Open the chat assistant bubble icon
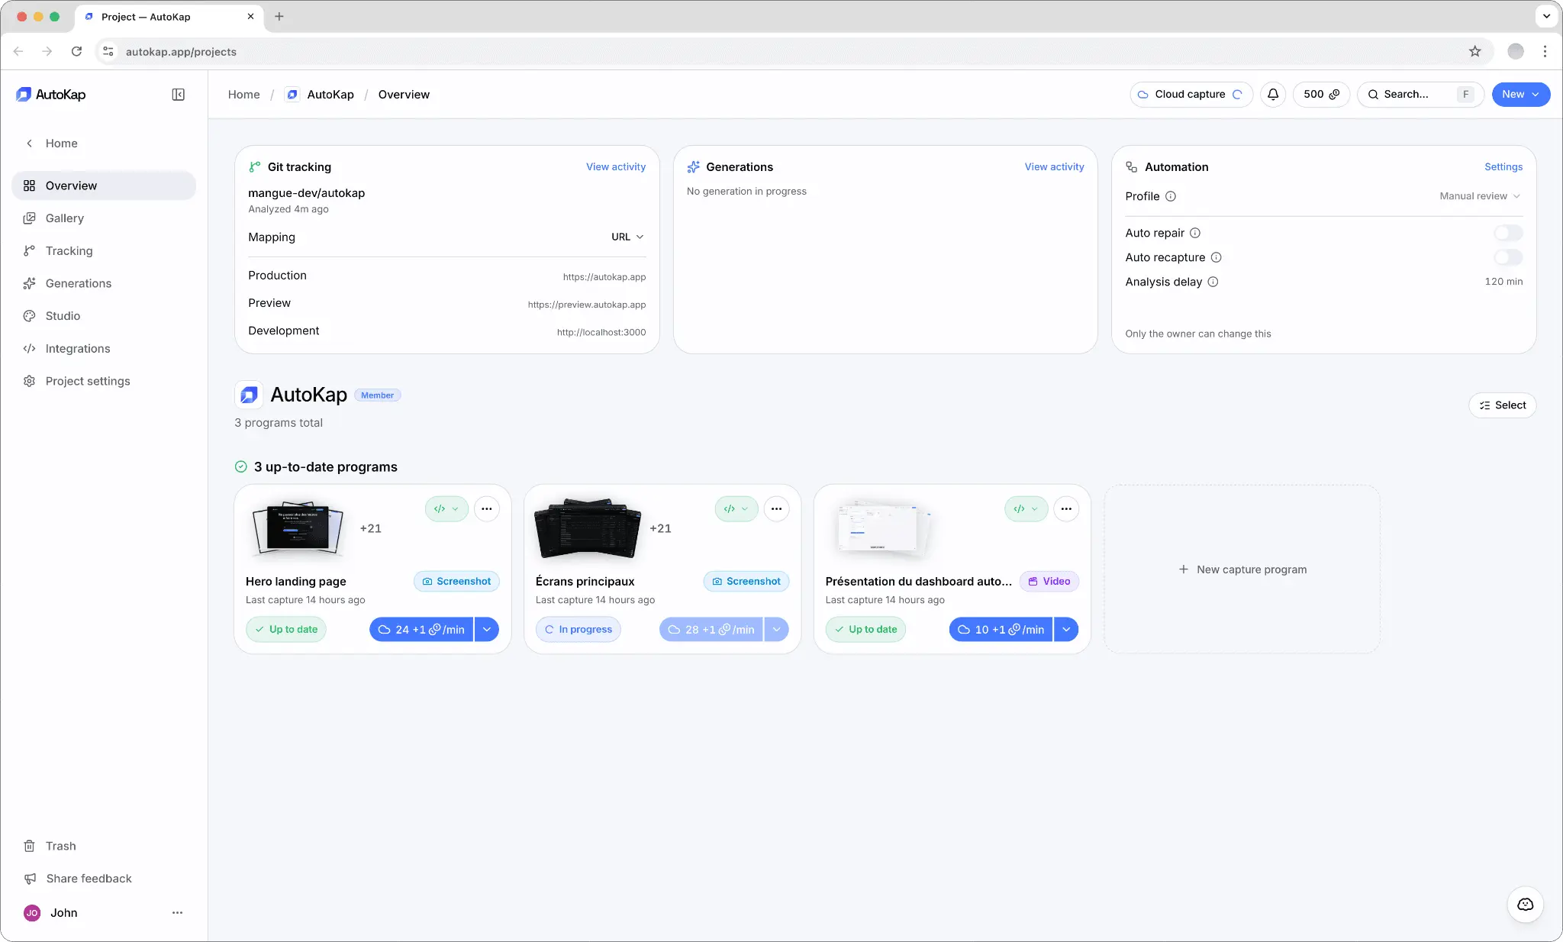Image resolution: width=1563 pixels, height=942 pixels. (1525, 905)
